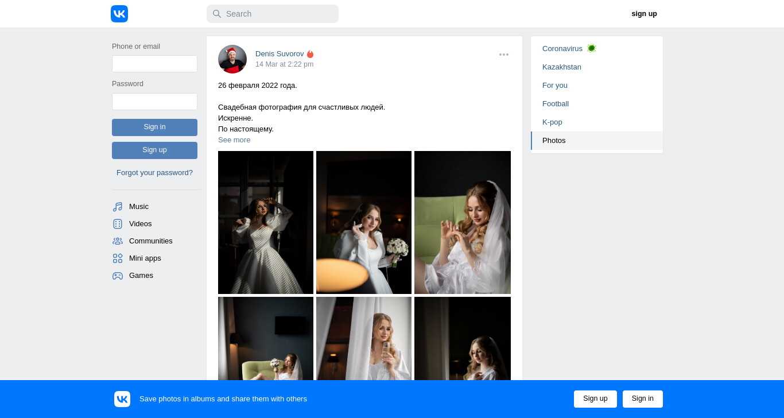The width and height of the screenshot is (784, 418).
Task: Select the Coronavirus topic
Action: pyautogui.click(x=597, y=49)
